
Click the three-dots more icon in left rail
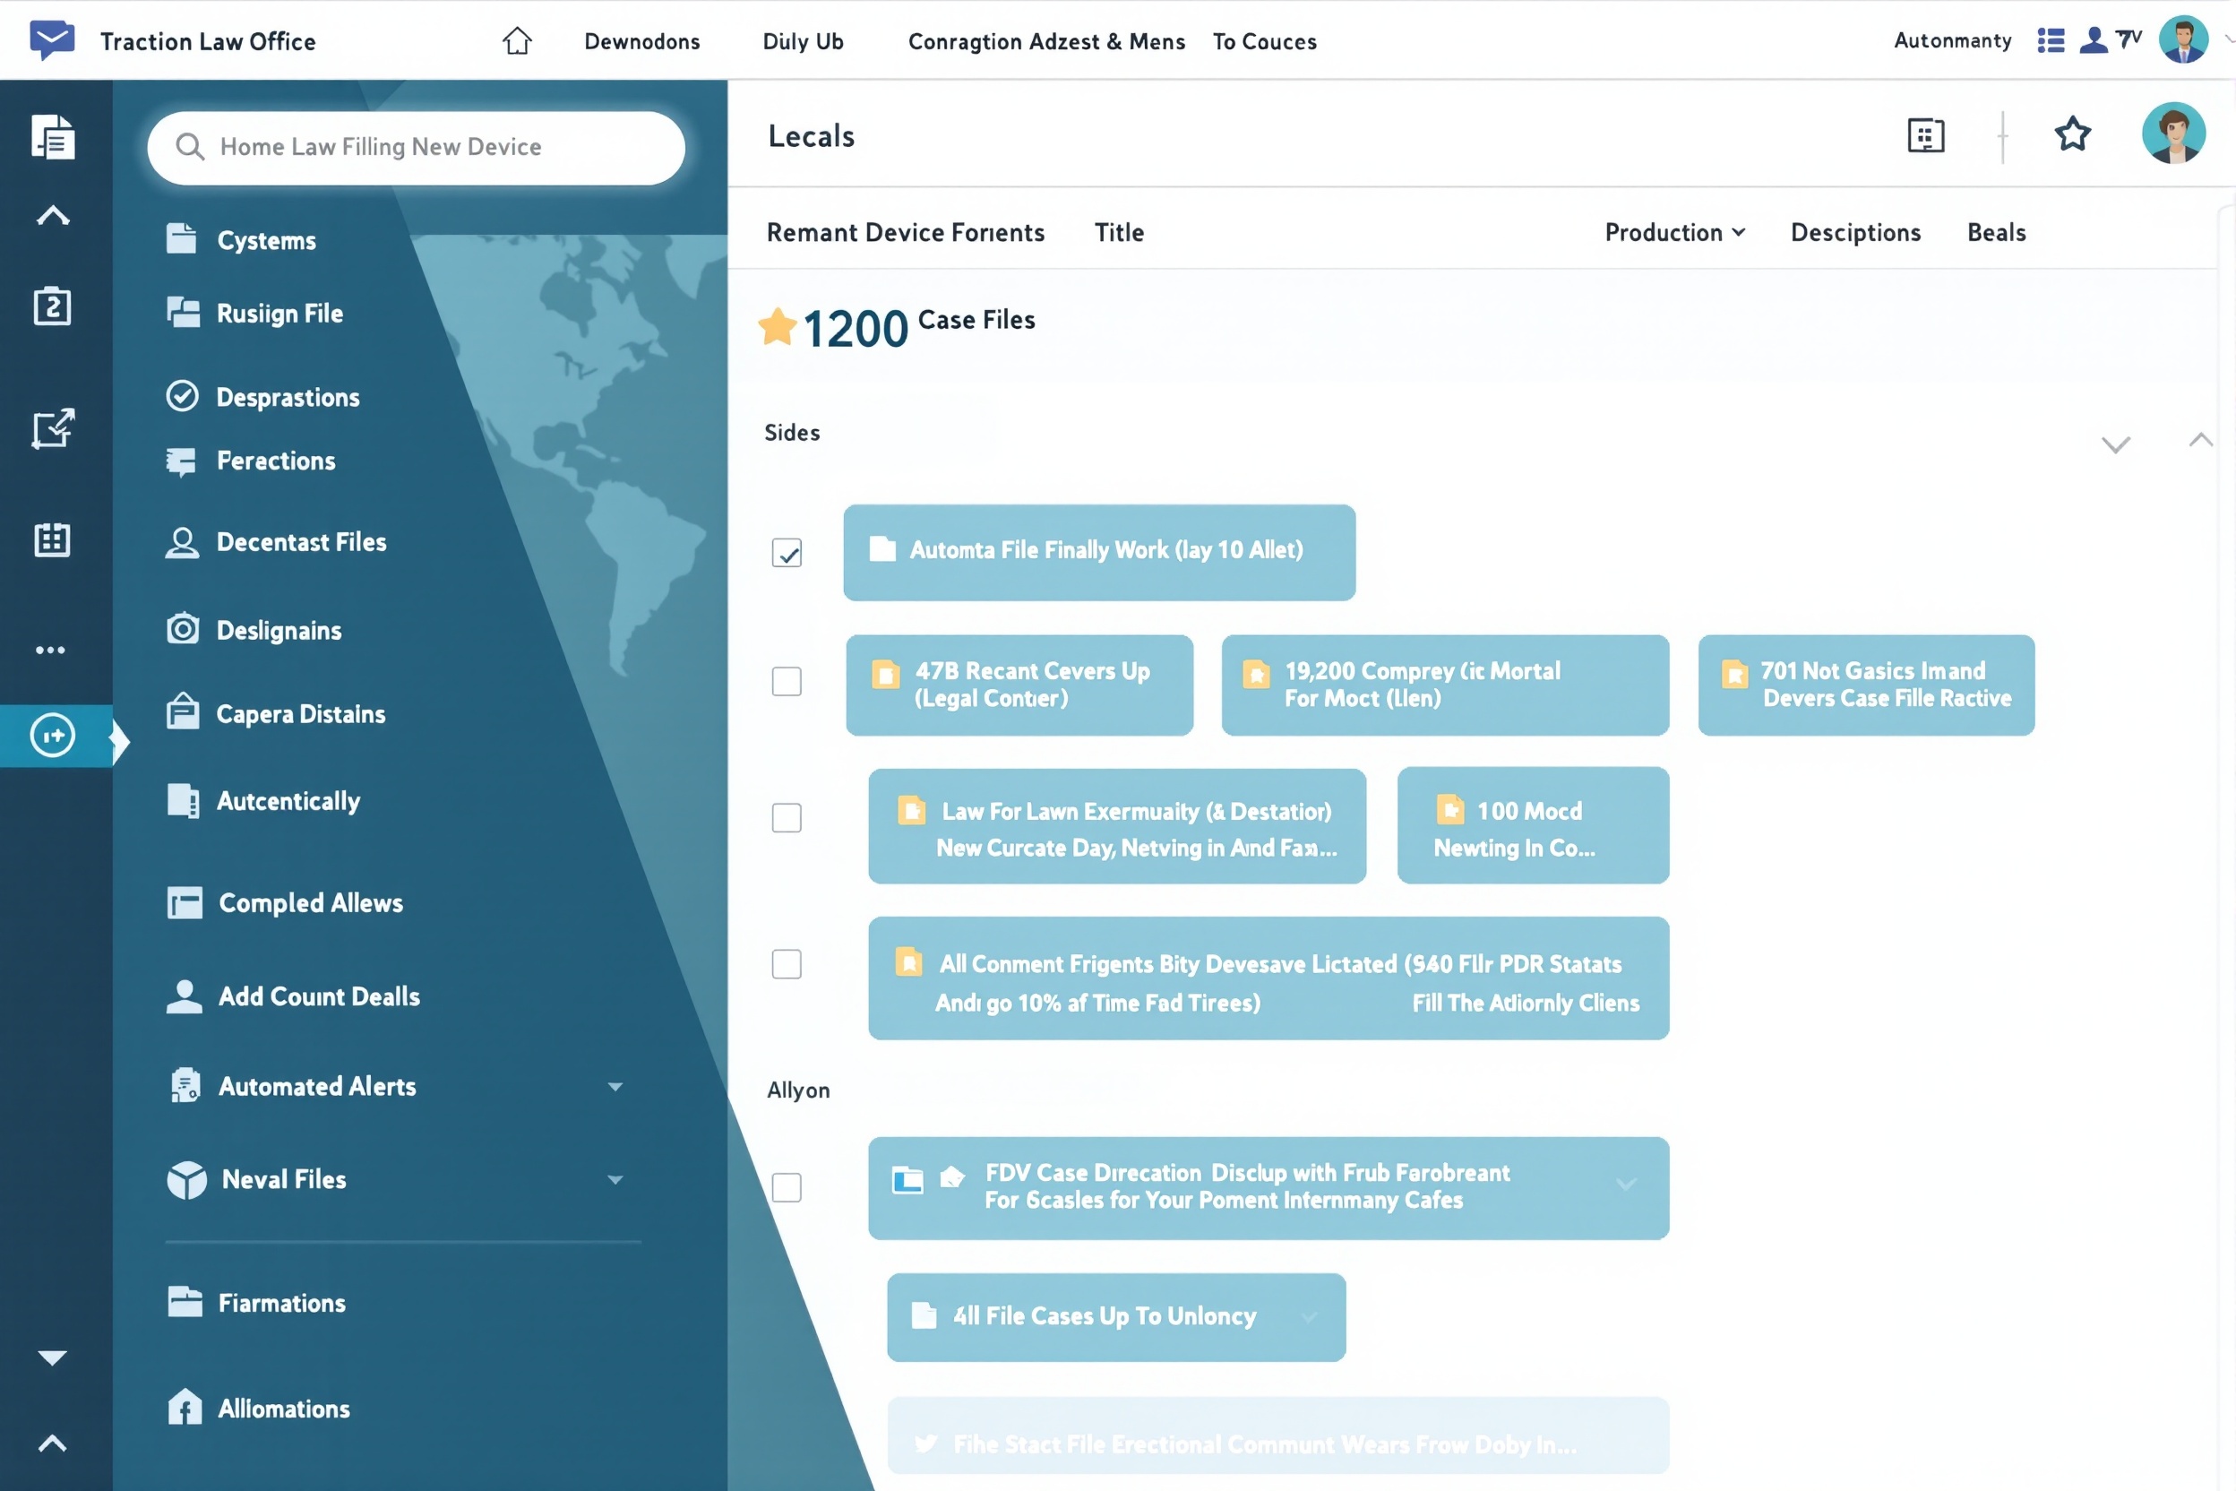[50, 651]
